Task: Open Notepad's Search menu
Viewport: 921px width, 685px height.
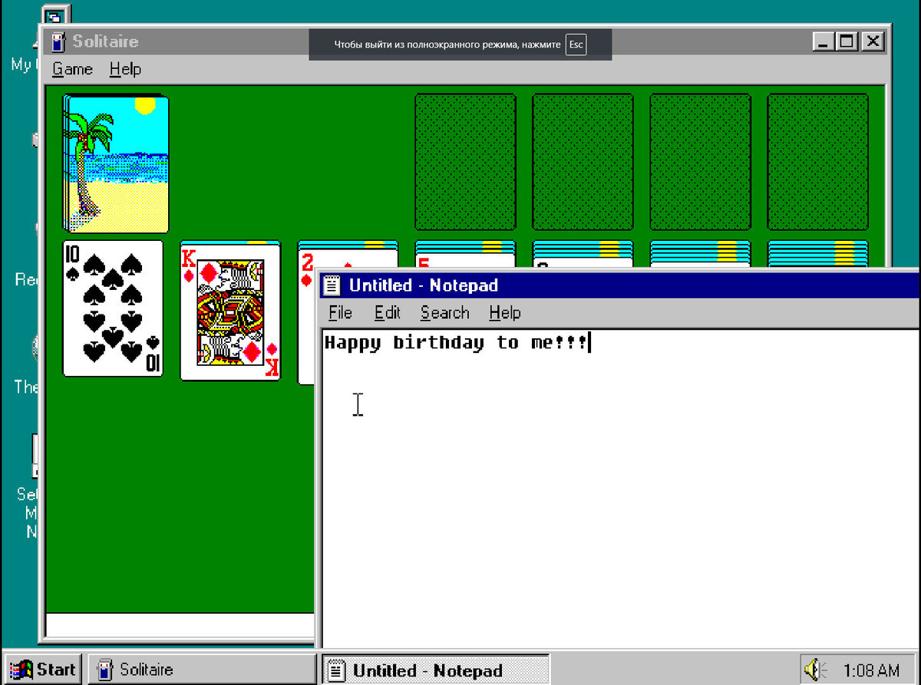Action: (444, 312)
